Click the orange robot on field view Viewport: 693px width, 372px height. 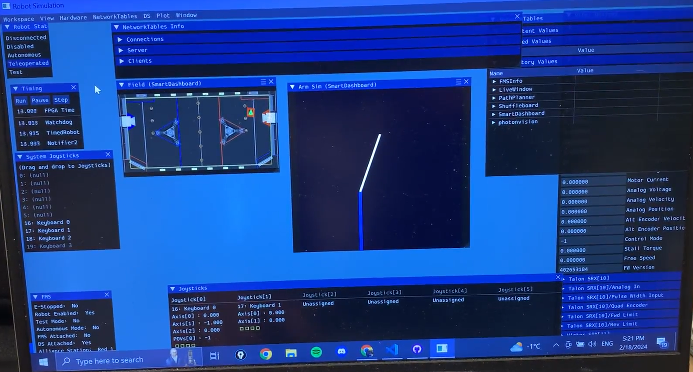coord(250,112)
